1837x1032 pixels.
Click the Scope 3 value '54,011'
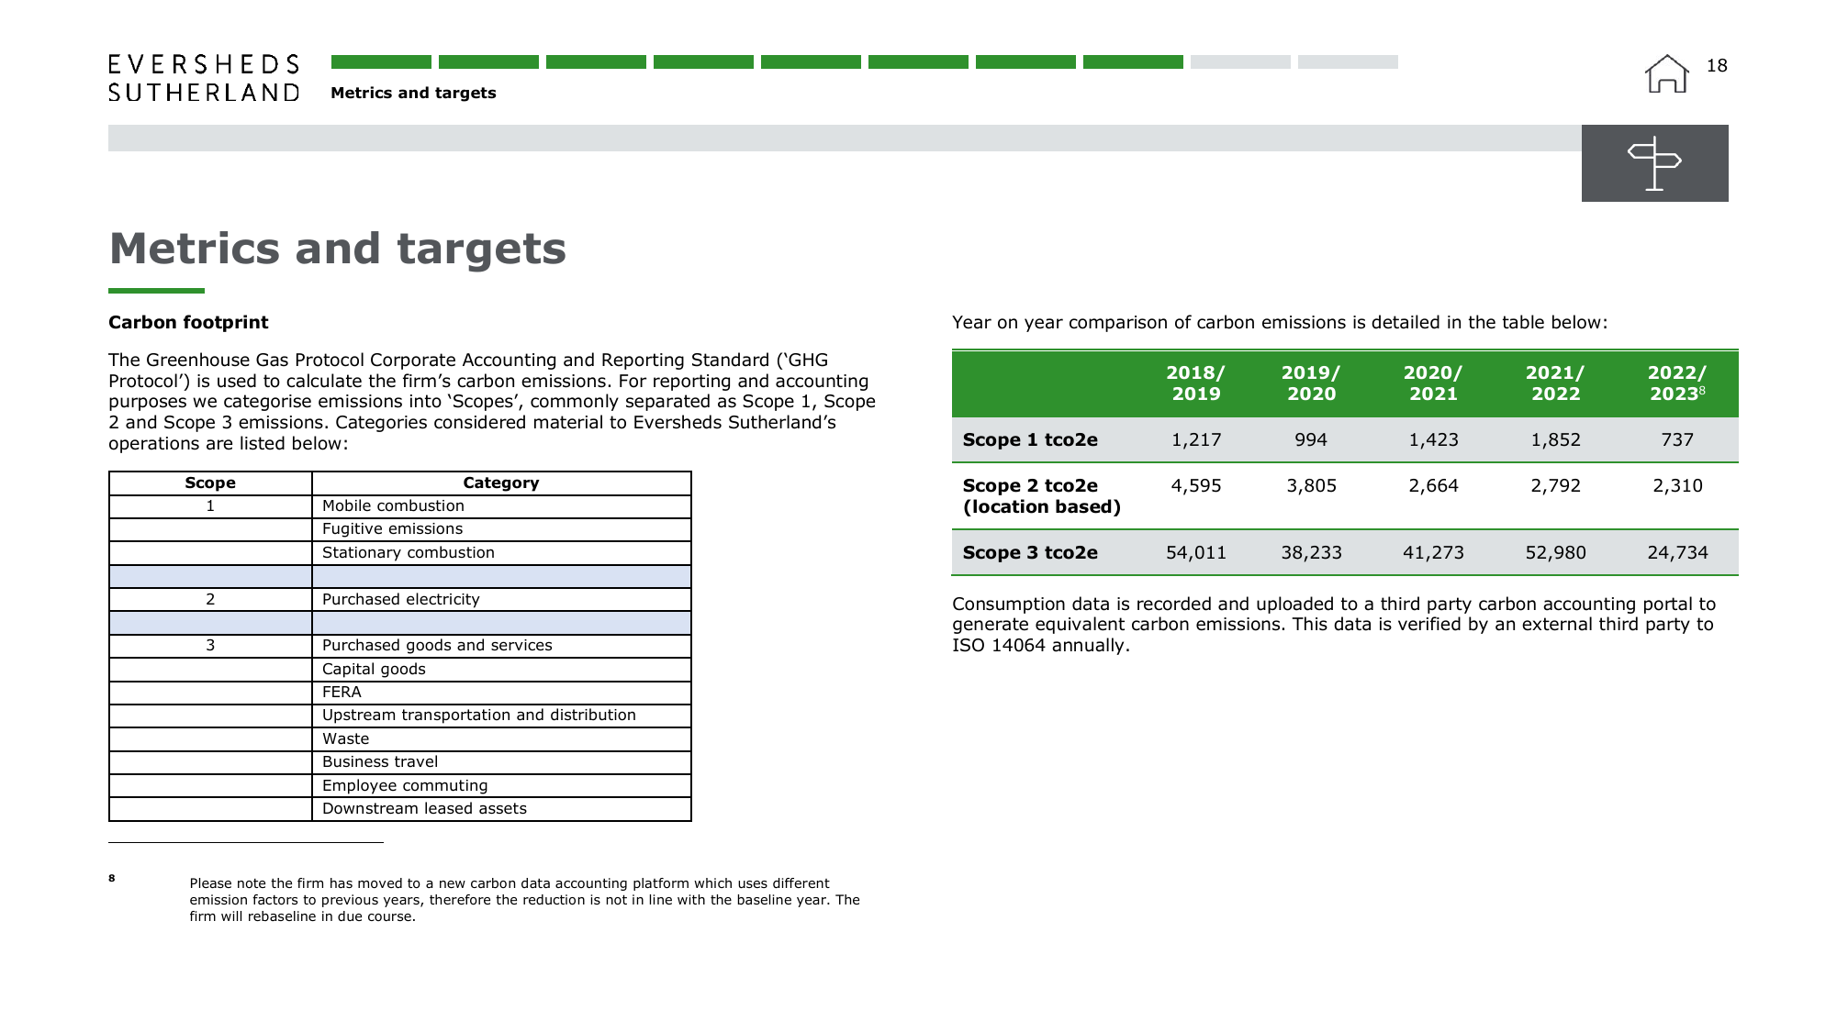click(1196, 553)
